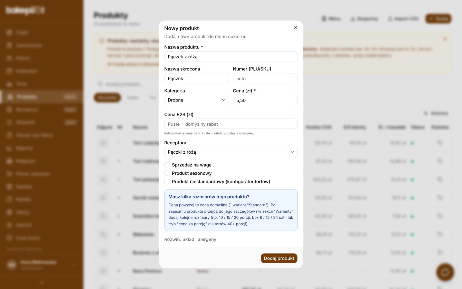Click the Numer (PLU/SKU) field
The width and height of the screenshot is (462, 289).
[x=265, y=78]
